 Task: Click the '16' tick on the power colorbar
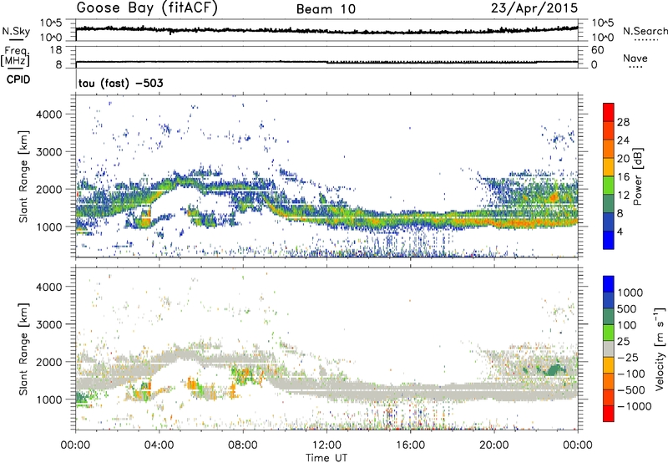(623, 177)
